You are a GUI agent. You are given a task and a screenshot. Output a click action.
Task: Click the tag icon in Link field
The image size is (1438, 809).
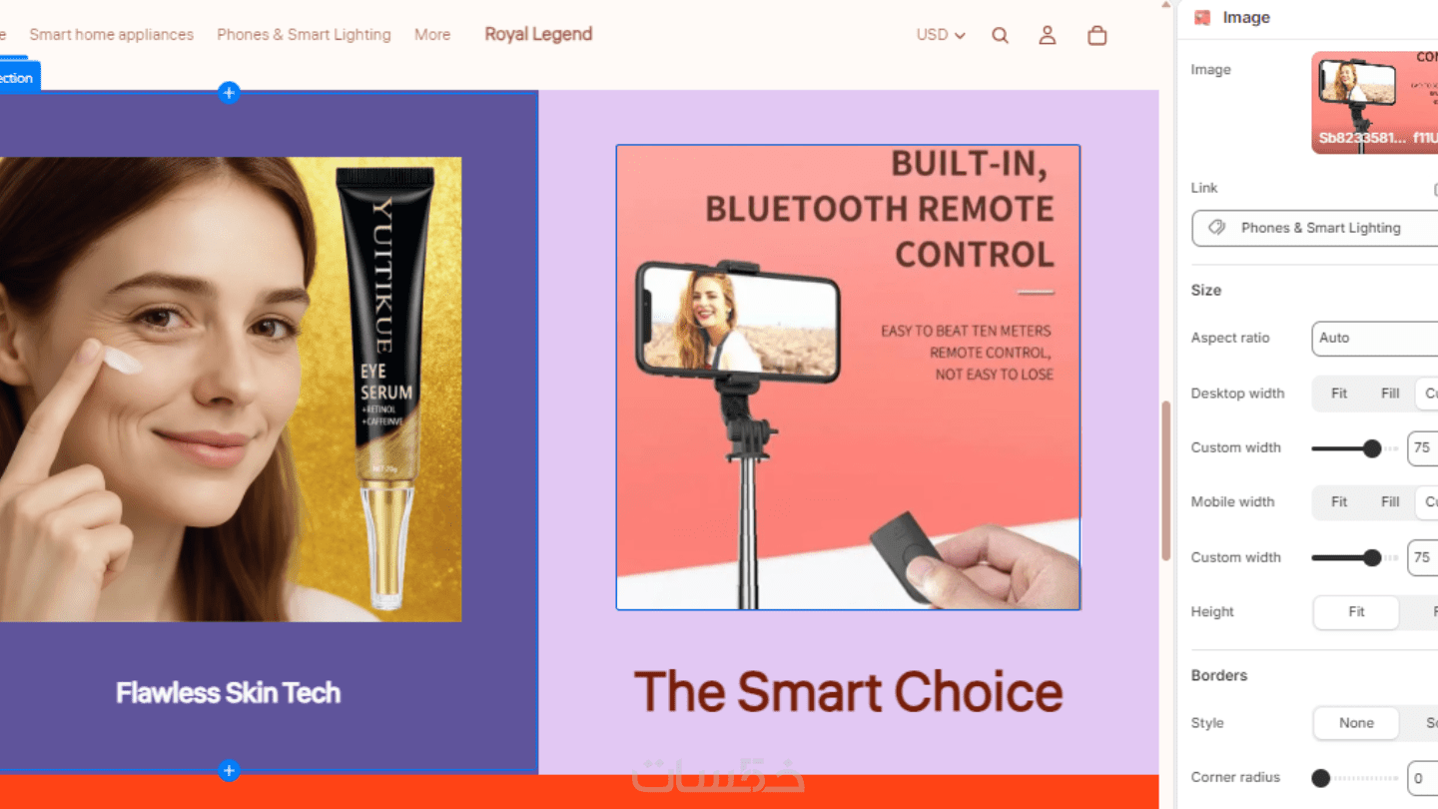point(1216,228)
